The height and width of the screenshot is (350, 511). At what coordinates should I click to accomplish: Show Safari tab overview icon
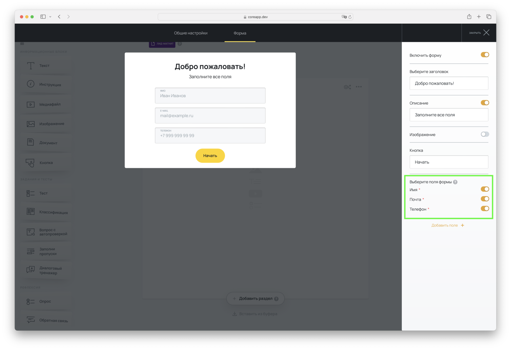click(489, 17)
